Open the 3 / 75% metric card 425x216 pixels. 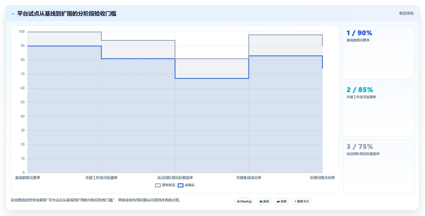tap(378, 166)
